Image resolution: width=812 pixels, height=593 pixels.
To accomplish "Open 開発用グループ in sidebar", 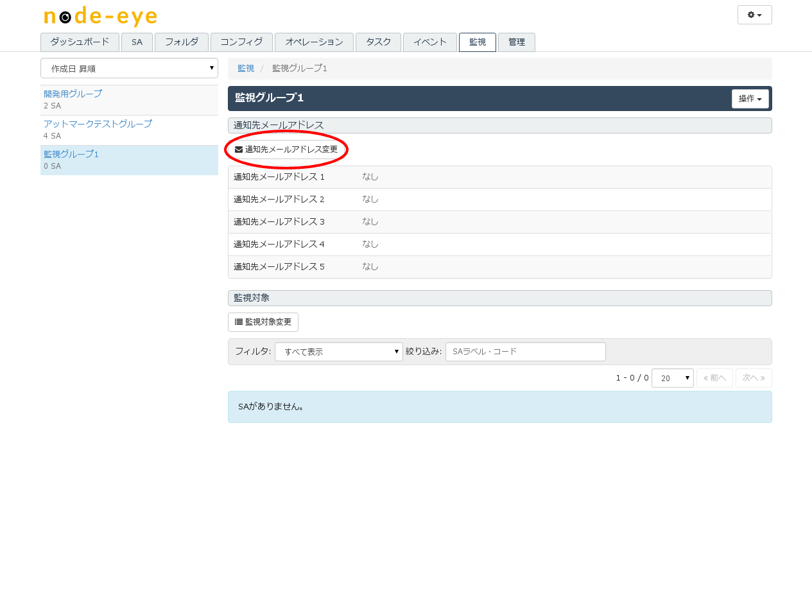I will [x=73, y=94].
